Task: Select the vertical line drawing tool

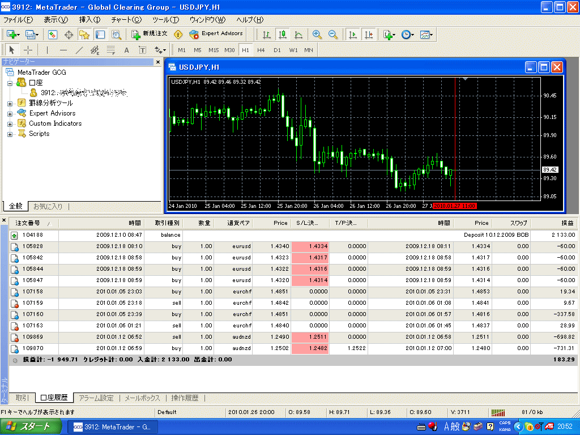Action: click(47, 50)
